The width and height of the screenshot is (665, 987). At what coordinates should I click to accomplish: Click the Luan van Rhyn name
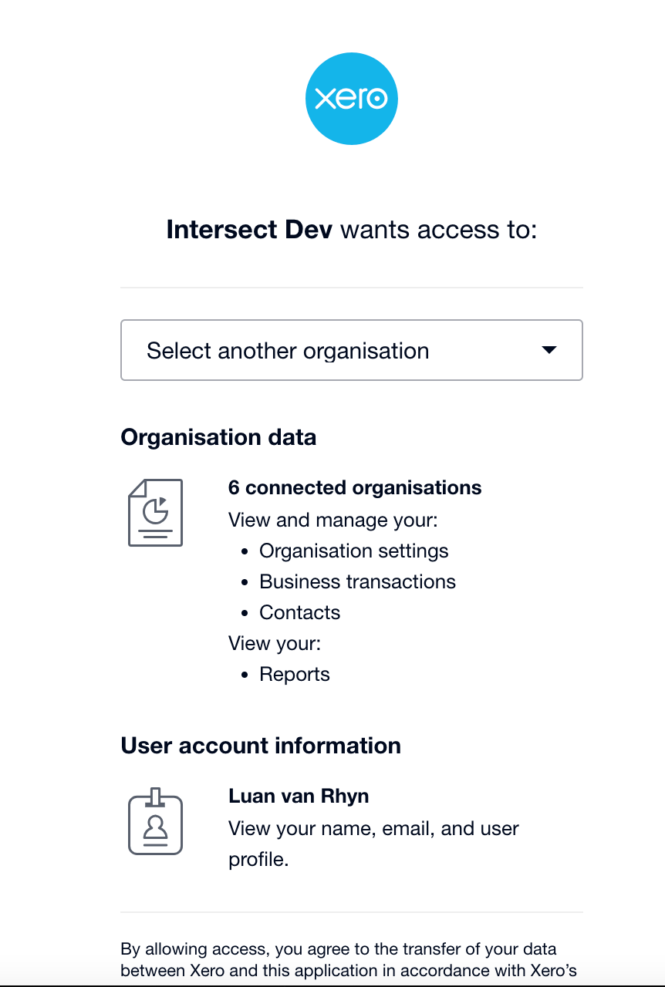tap(299, 796)
